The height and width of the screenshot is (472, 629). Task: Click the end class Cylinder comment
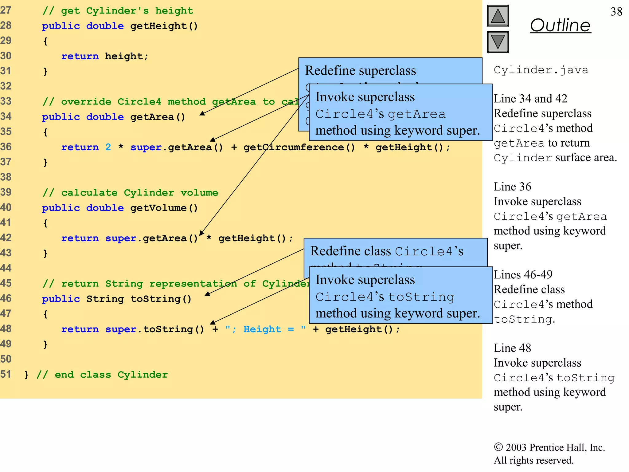pos(102,375)
